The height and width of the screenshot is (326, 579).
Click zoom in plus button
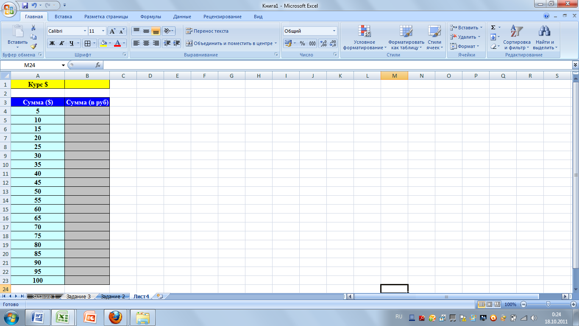pos(573,304)
